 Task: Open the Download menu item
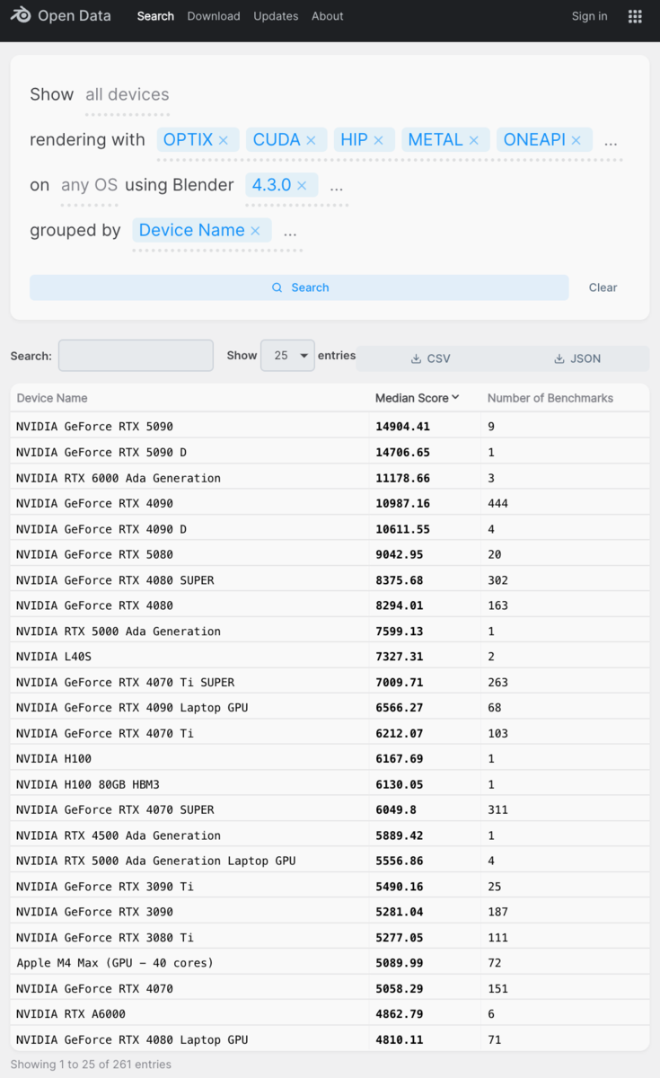coord(214,16)
